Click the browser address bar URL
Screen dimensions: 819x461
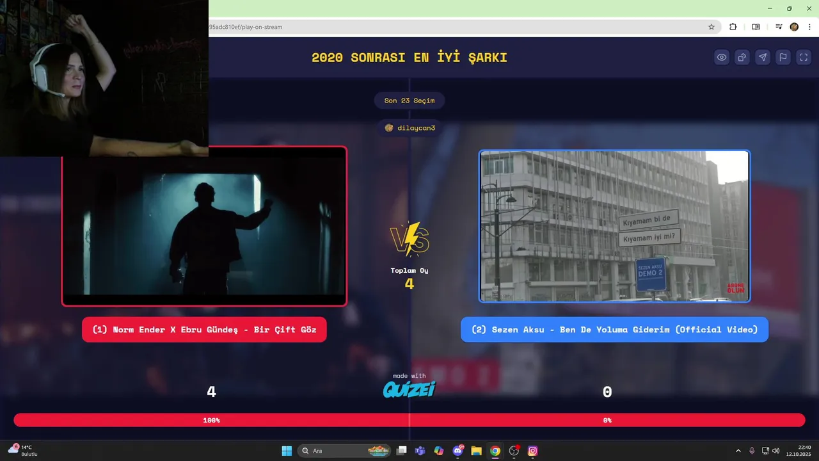[245, 27]
